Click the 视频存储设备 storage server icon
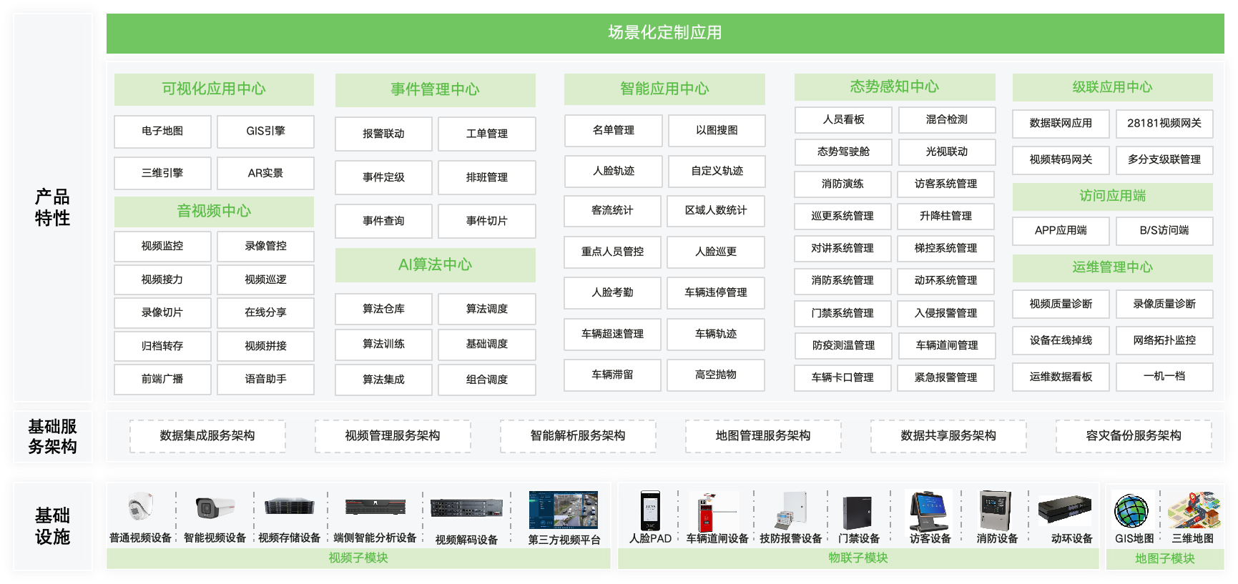Image resolution: width=1238 pixels, height=584 pixels. tap(289, 508)
